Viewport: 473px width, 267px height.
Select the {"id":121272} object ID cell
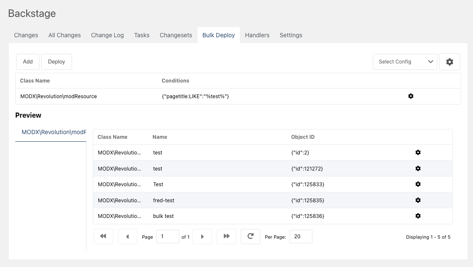coord(307,168)
